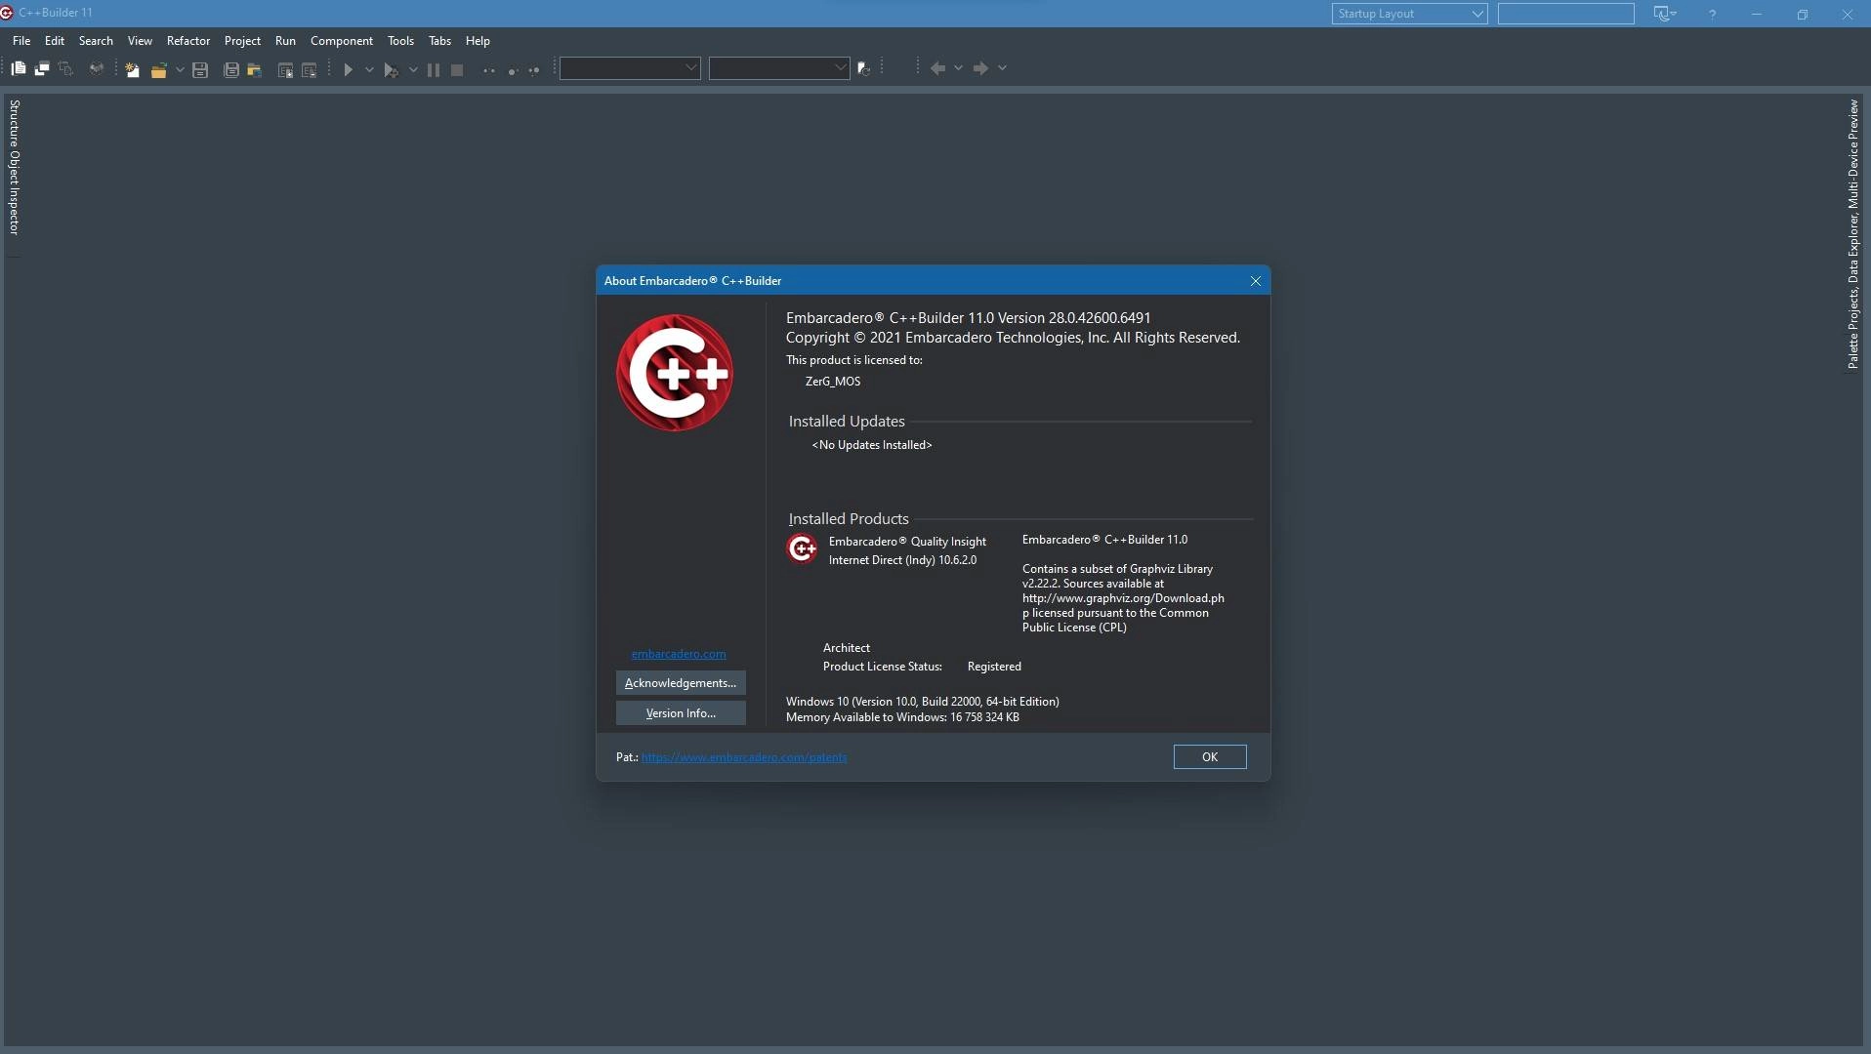Image resolution: width=1871 pixels, height=1054 pixels.
Task: Open the Tools menu
Action: coord(400,41)
